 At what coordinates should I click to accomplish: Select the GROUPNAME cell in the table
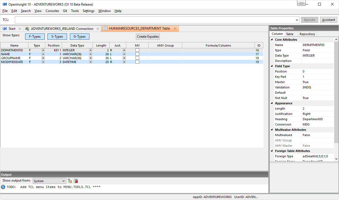click(15, 58)
